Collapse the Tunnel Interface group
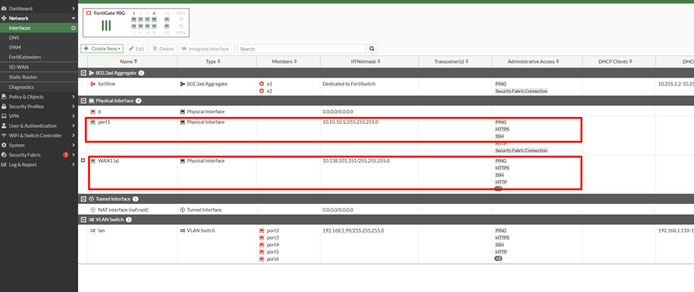Viewport: 694px width, 292px height. (x=83, y=199)
